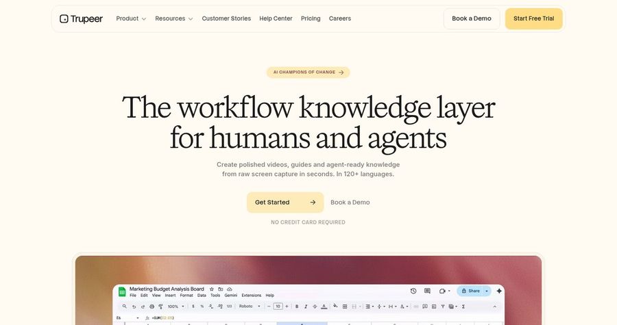The height and width of the screenshot is (325, 617).
Task: Open the Share button dropdown arrow
Action: (x=487, y=291)
